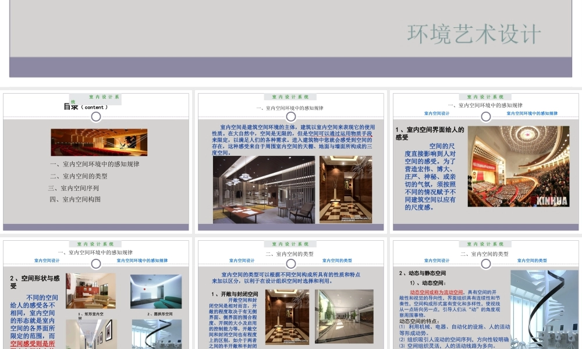Click 三、室内空间序列 contents entry
Viewport: 582px width, 349px height.
(73, 188)
